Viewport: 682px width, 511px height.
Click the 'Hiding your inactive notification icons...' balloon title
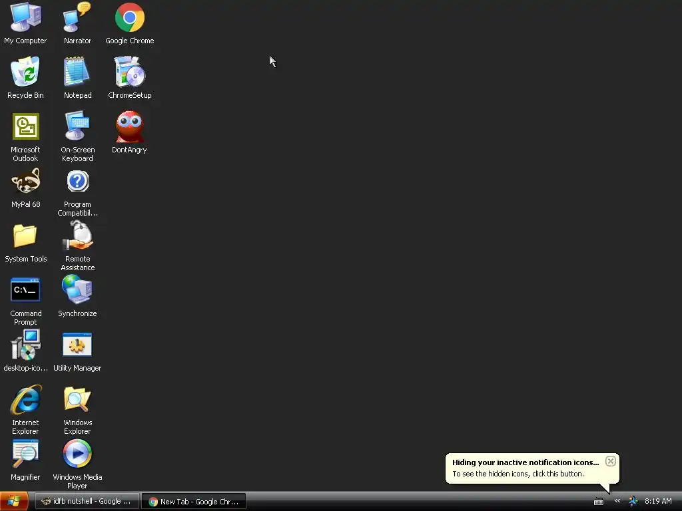pos(525,462)
